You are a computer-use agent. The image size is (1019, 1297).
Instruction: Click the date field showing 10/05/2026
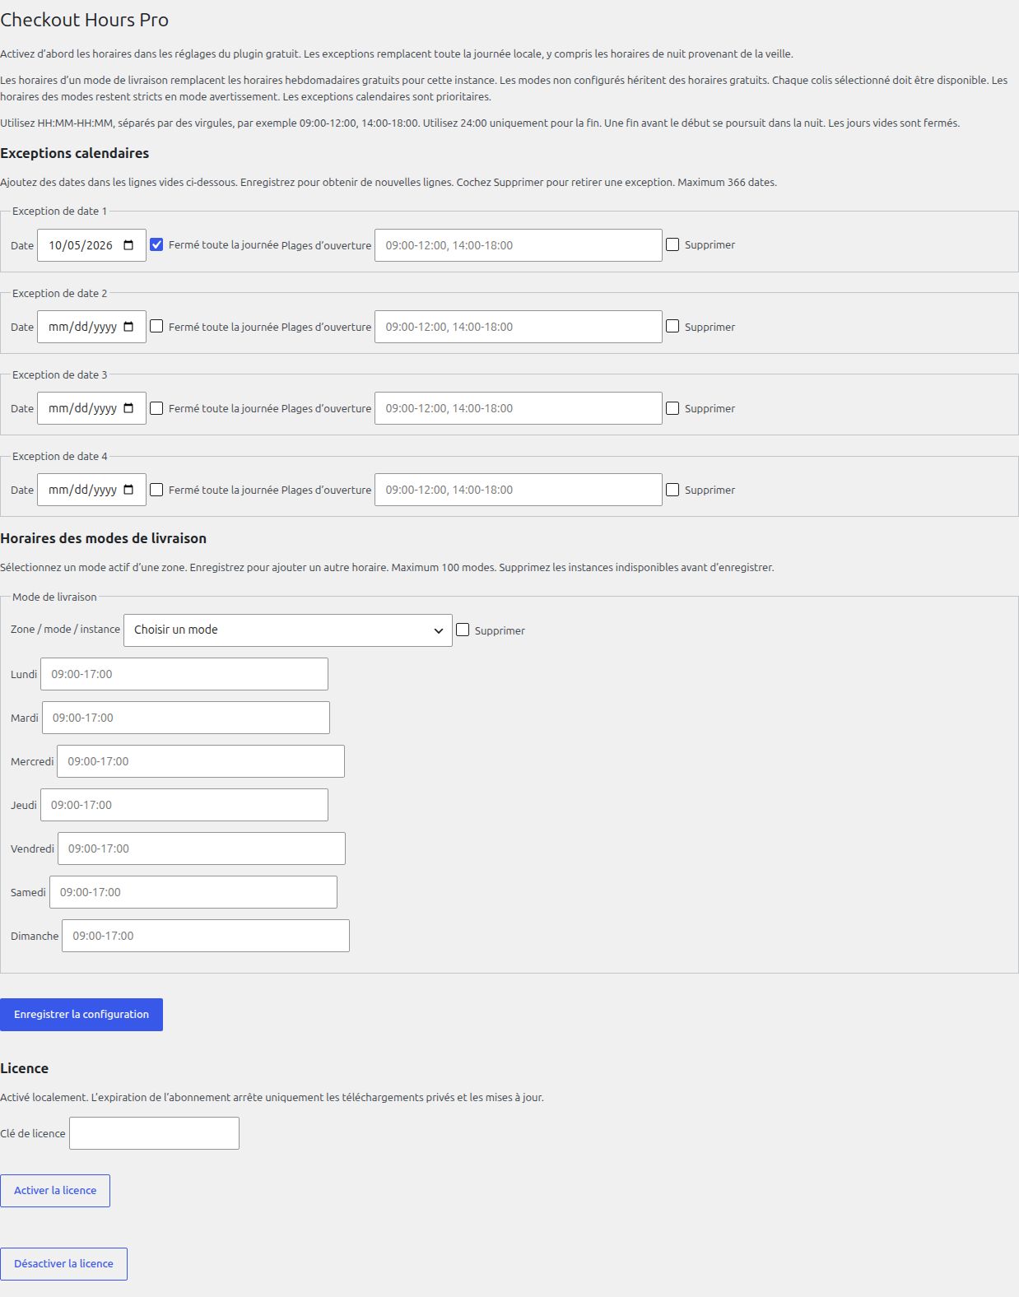[91, 245]
